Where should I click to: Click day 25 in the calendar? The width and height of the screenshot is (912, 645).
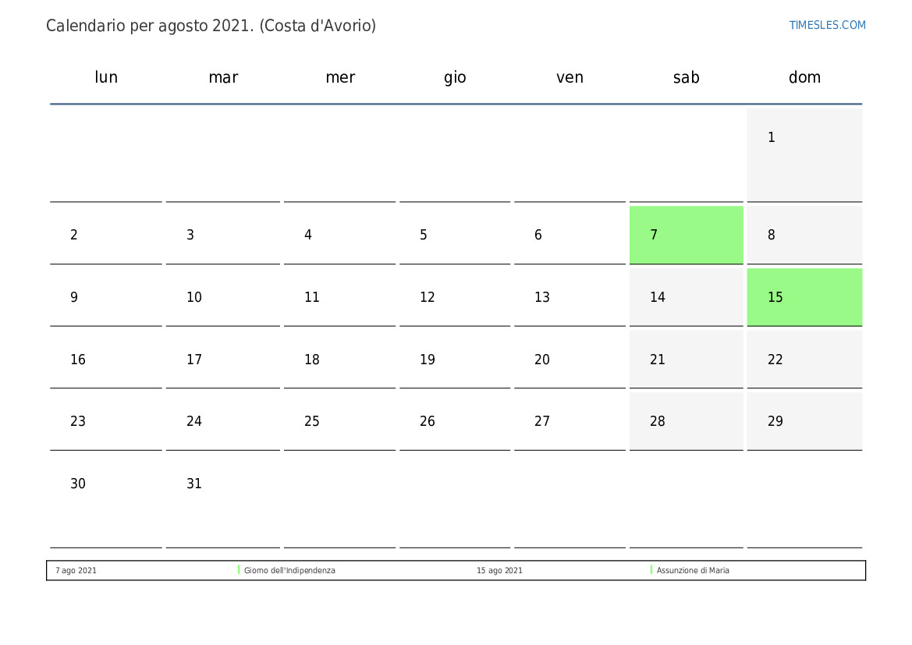339,422
